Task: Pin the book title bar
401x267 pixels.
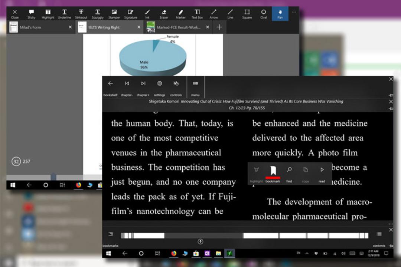Action: click(391, 109)
